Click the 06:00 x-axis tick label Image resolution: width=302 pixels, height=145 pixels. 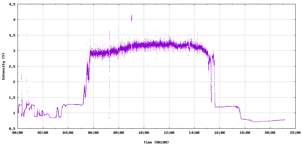pyautogui.click(x=93, y=133)
